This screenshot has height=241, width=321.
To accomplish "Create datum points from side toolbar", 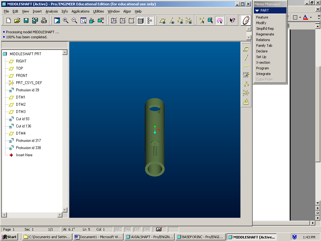I will click(x=246, y=84).
